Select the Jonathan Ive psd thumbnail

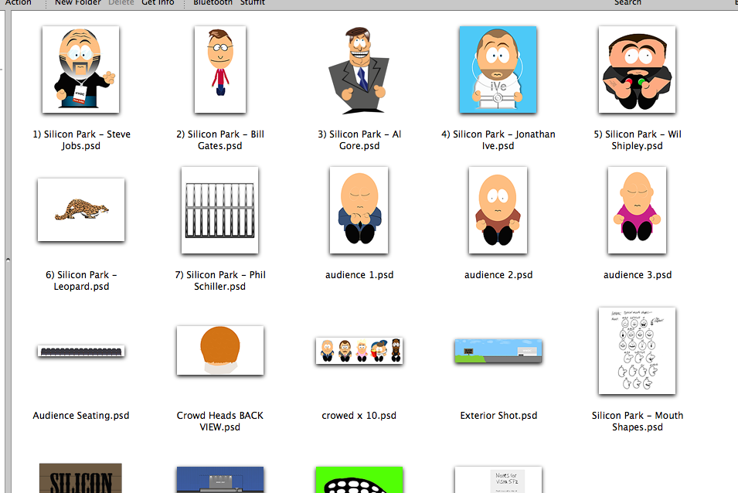(498, 70)
